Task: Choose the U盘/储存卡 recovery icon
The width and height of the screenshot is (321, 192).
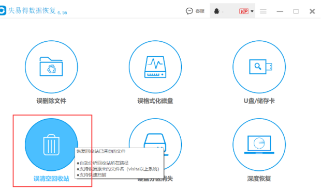Action: (x=259, y=67)
